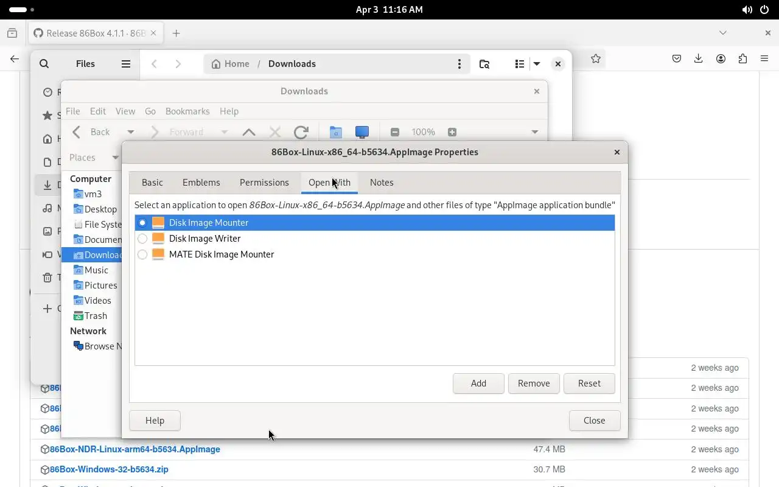The height and width of the screenshot is (487, 779).
Task: Open the Firefox account icon
Action: tap(721, 59)
